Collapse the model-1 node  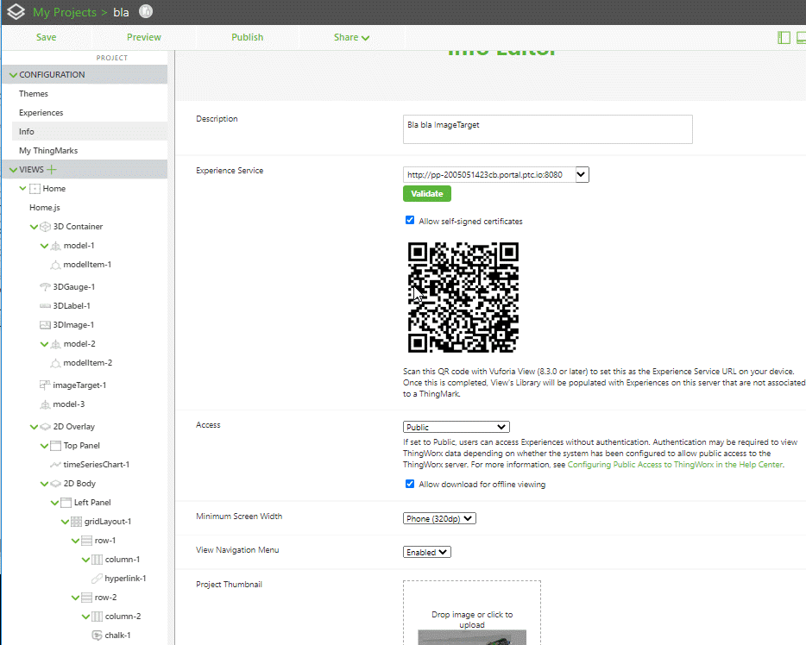tap(44, 246)
